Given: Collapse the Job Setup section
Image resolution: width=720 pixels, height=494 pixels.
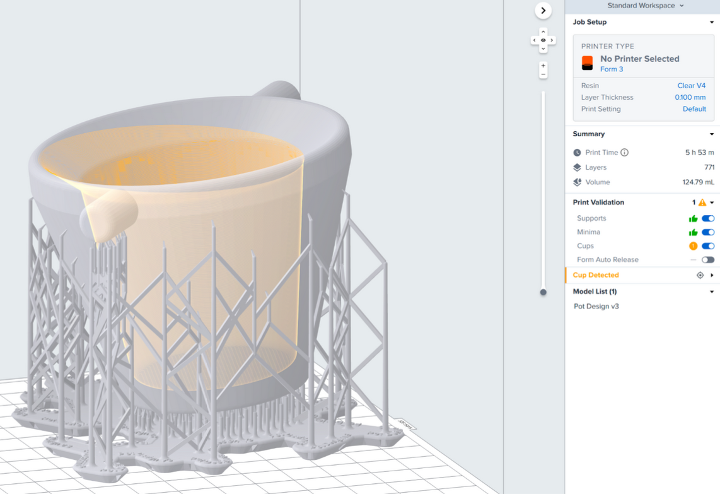Looking at the screenshot, I should tap(712, 23).
